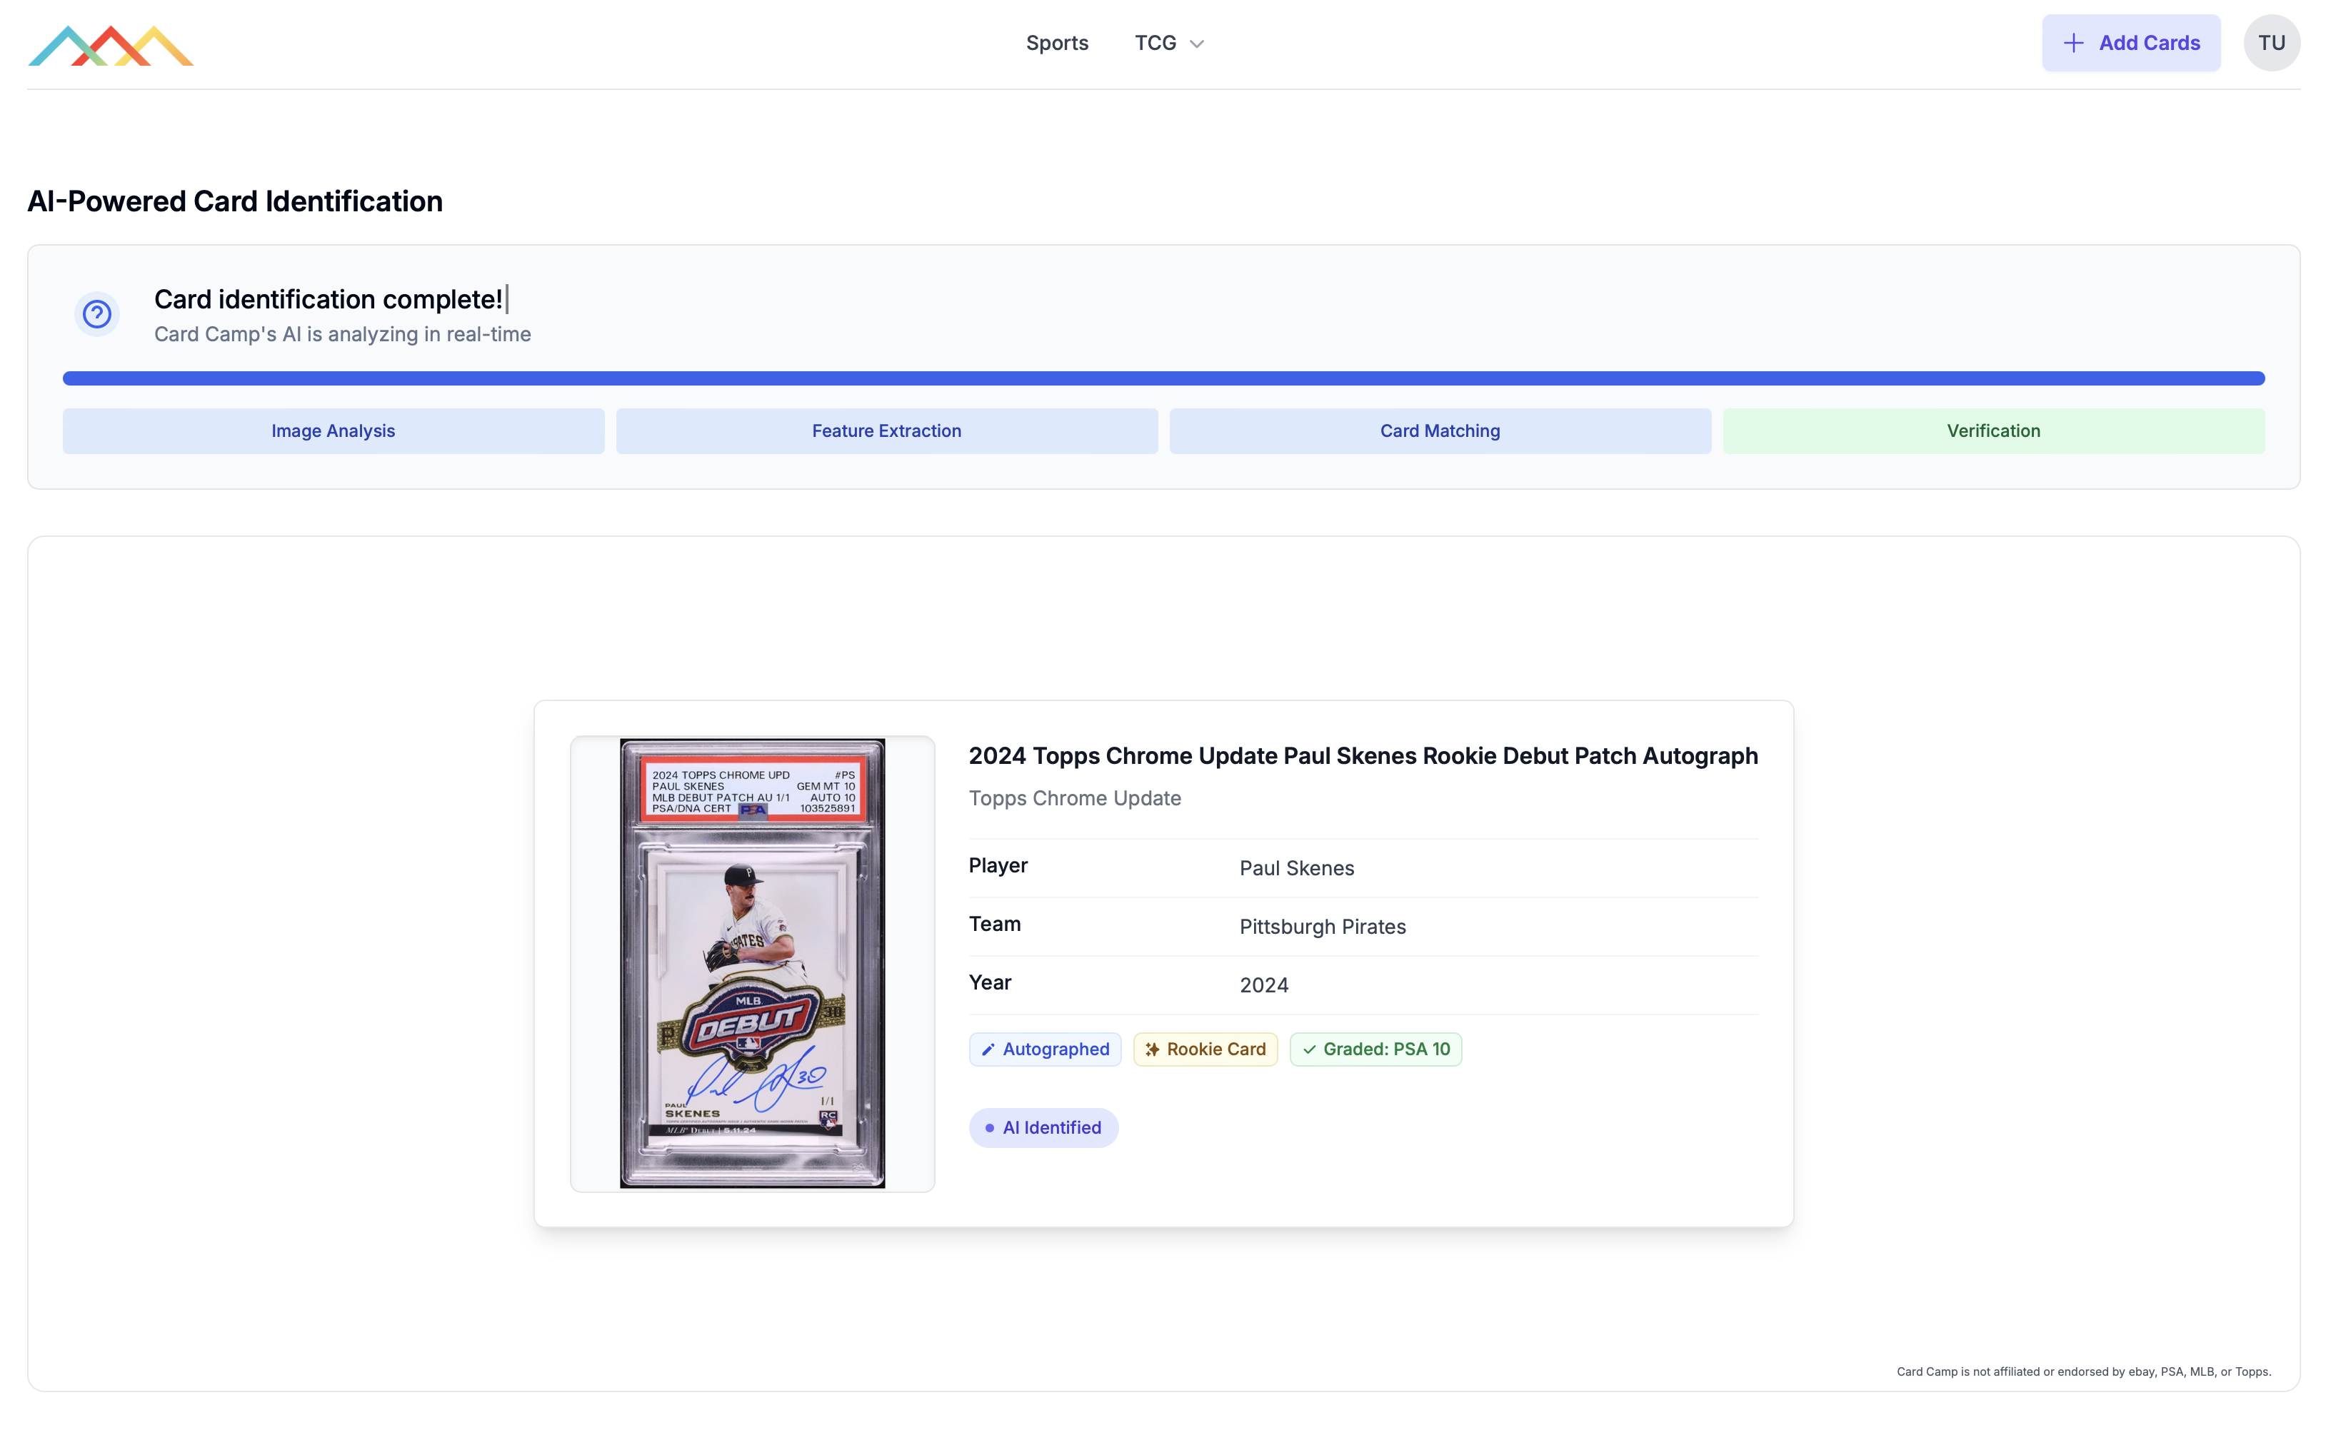Select the Feature Extraction step
This screenshot has height=1445, width=2331.
click(886, 431)
